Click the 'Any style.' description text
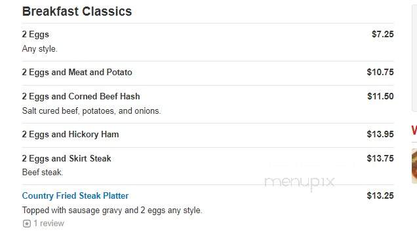 coord(39,49)
